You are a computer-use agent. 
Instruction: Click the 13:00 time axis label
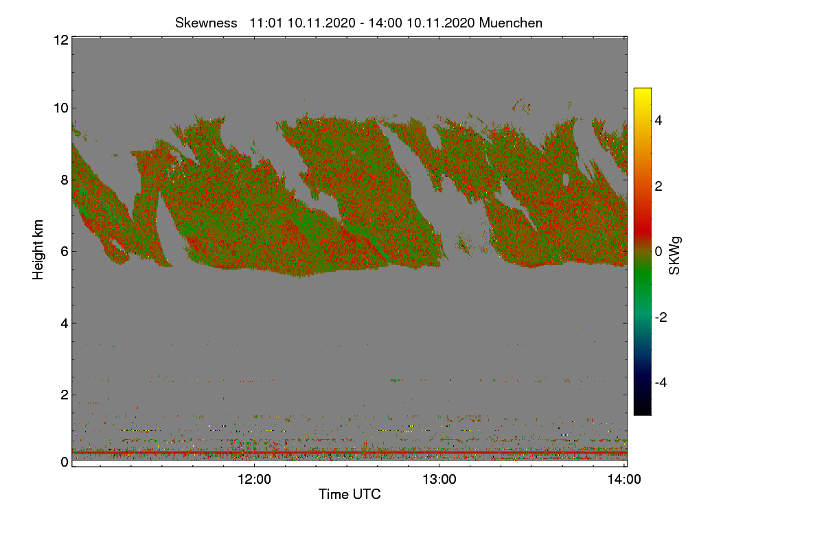coord(439,480)
